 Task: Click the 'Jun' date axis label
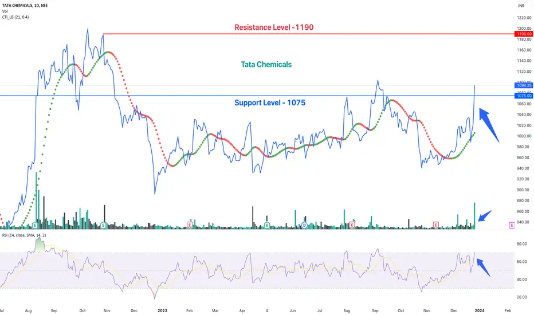pyautogui.click(x=293, y=310)
